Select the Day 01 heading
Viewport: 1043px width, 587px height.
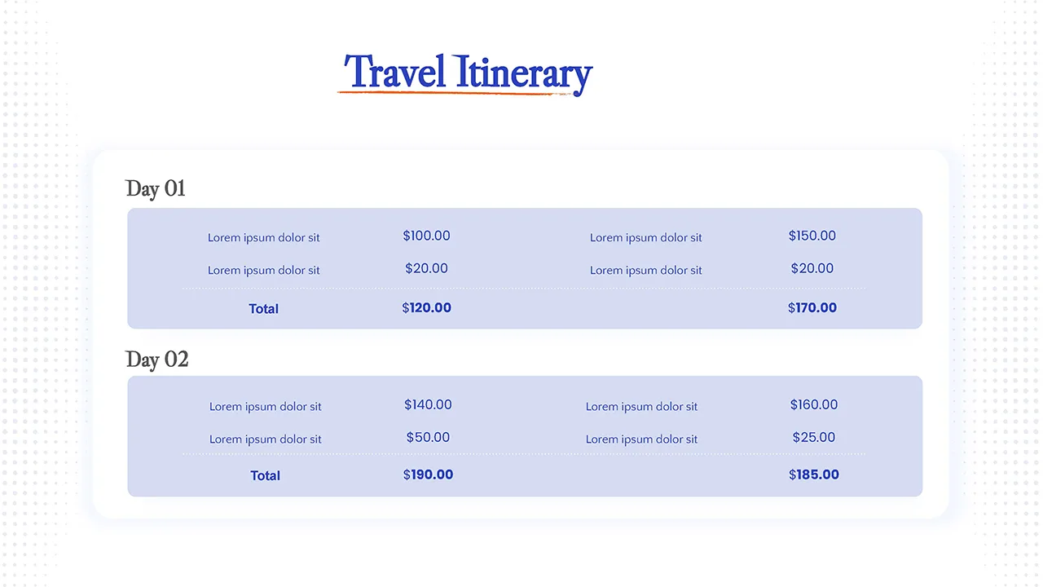click(156, 189)
